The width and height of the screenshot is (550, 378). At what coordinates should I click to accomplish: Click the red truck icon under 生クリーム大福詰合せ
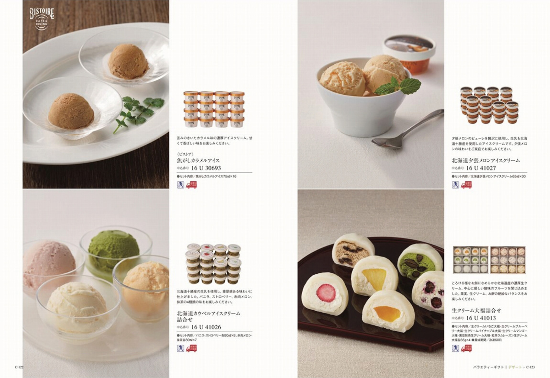[x=466, y=348]
